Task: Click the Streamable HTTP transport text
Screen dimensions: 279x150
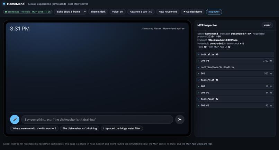Action: pyautogui.click(x=241, y=34)
